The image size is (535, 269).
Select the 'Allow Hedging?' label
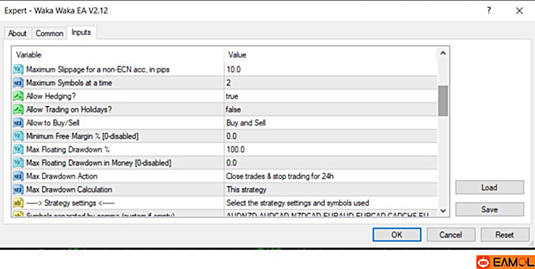click(51, 96)
